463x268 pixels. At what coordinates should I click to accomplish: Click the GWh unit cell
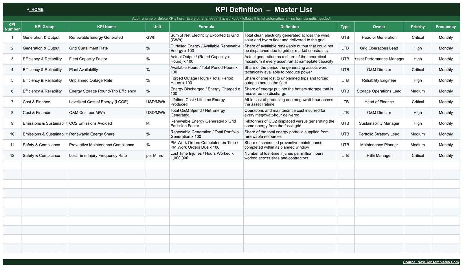157,38
